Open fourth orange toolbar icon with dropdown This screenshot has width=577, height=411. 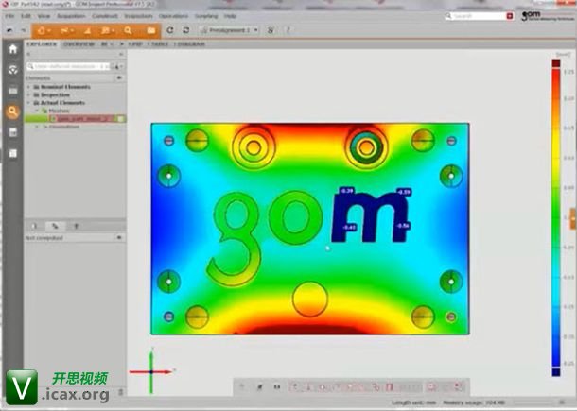108,31
